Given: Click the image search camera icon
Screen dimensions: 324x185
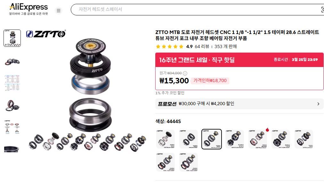Looking at the screenshot, I should [x=322, y=10].
